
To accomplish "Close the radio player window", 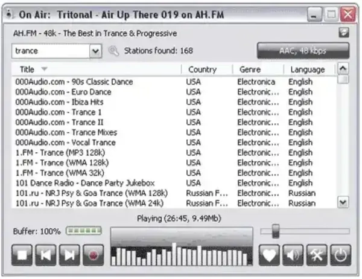I will (348, 14).
